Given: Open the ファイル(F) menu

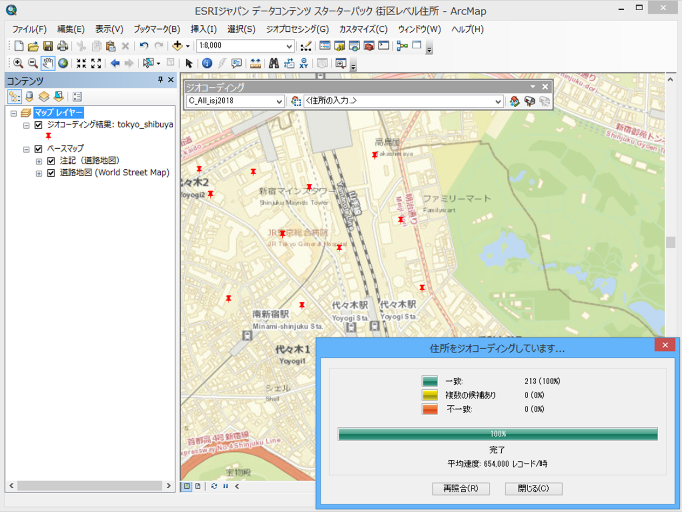Looking at the screenshot, I should (x=30, y=29).
